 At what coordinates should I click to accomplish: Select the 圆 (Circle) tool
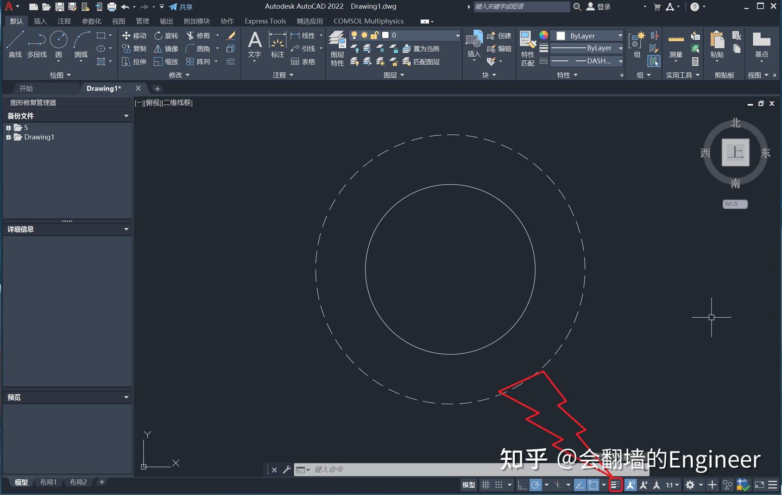pyautogui.click(x=58, y=41)
